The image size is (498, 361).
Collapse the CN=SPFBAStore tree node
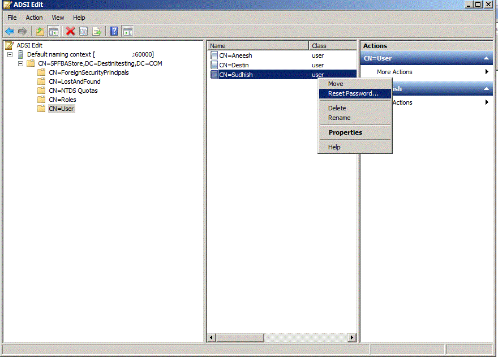(x=20, y=63)
